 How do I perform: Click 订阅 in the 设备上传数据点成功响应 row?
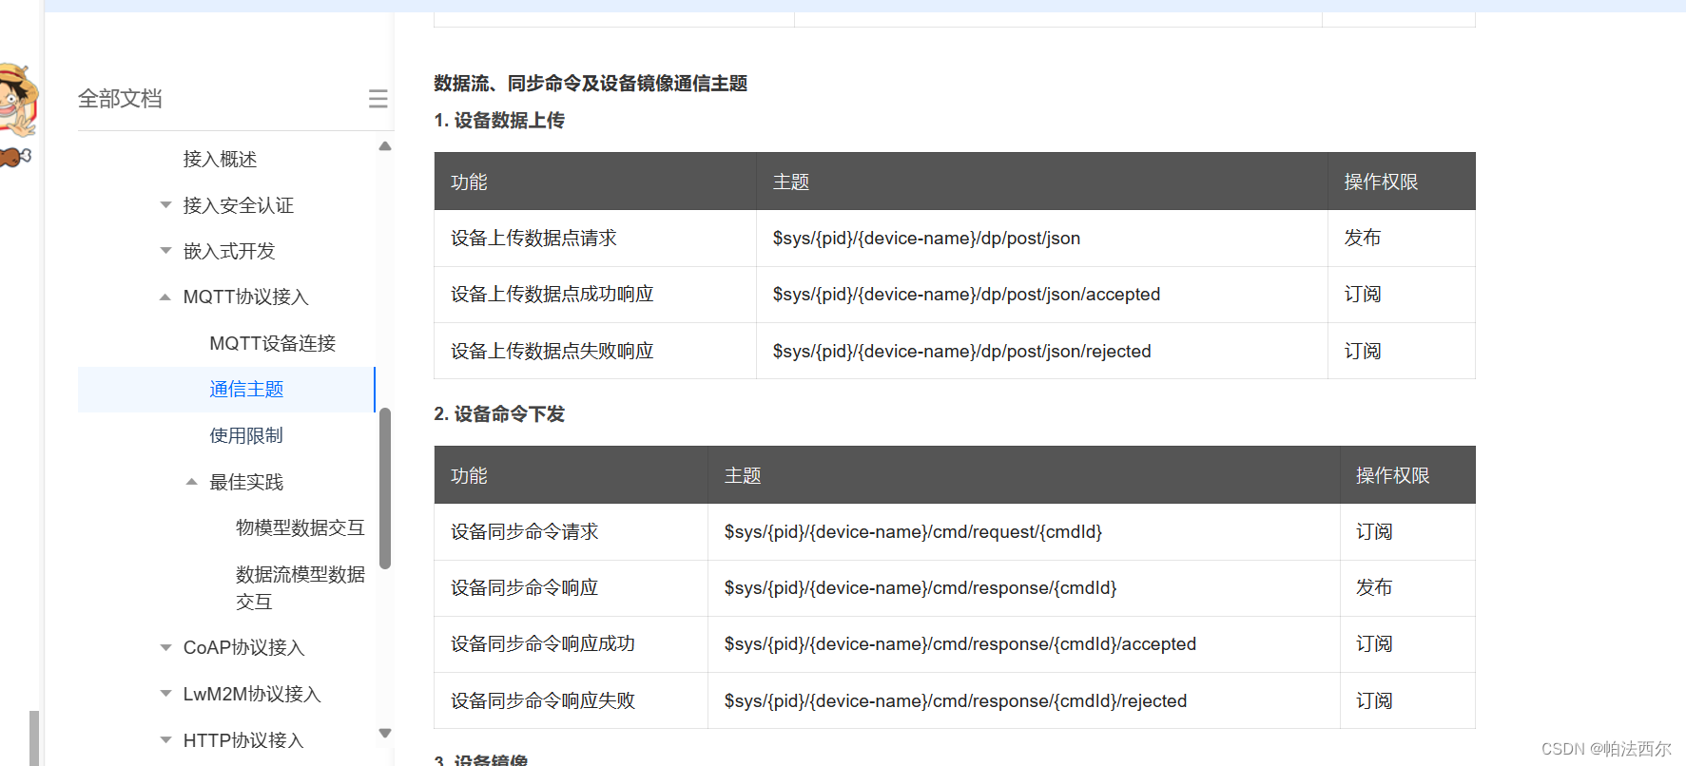1363,295
